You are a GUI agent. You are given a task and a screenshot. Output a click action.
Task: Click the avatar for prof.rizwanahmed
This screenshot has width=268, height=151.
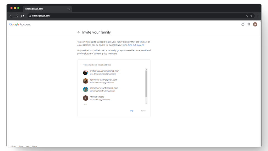point(85,72)
